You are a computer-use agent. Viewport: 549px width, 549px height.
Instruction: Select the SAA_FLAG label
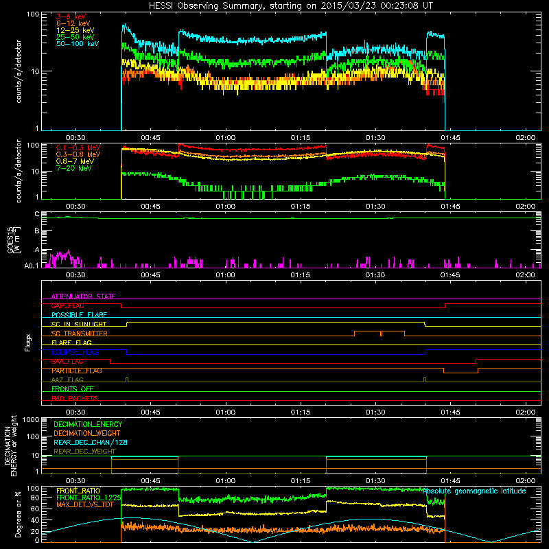point(67,362)
